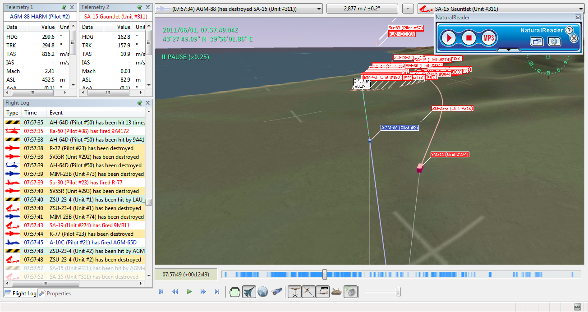Select AGM-88 HARM (Pilot #2) in Telemetry 1

point(40,17)
